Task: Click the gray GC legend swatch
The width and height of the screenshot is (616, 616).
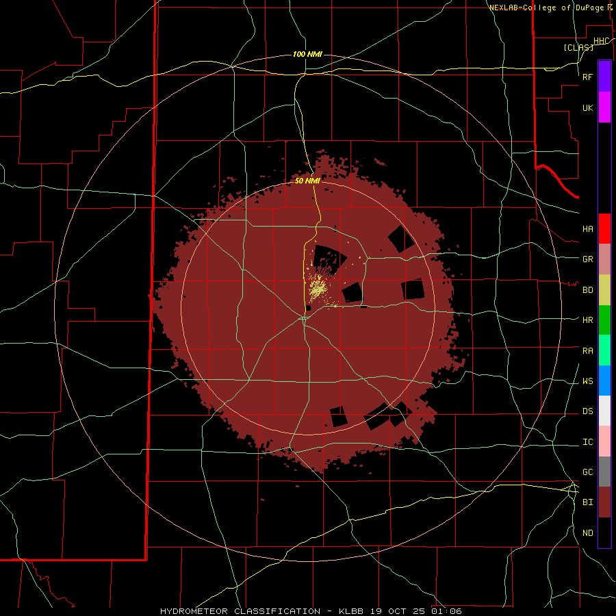Action: 604,472
